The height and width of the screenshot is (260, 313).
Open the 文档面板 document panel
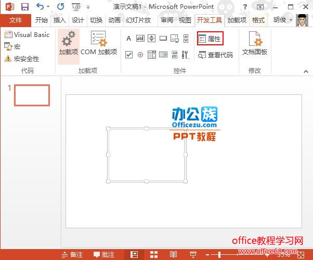click(x=255, y=43)
